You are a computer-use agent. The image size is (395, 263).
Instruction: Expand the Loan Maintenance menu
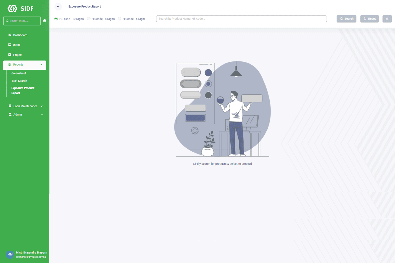click(x=42, y=106)
